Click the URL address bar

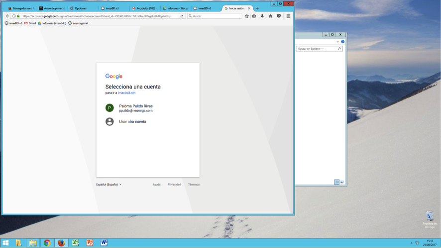[x=97, y=16]
